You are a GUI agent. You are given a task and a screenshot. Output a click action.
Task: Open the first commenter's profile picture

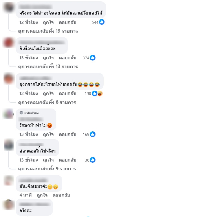pyautogui.click(x=9, y=7)
